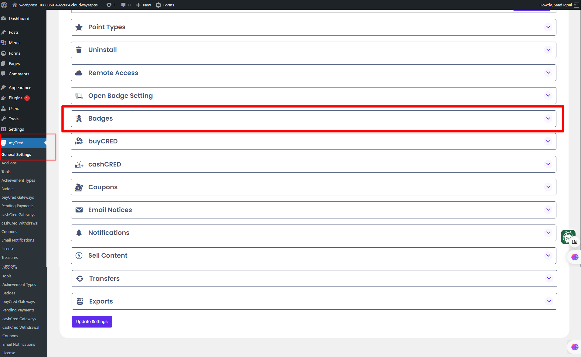Expand the Coupons settings chevron
The height and width of the screenshot is (357, 581).
[x=548, y=187]
